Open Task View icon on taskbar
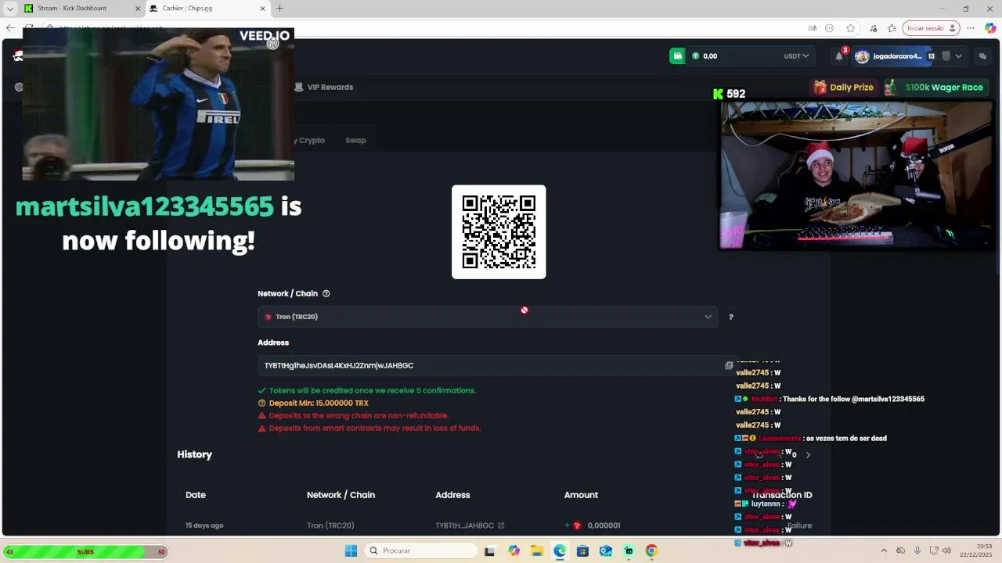Image resolution: width=1002 pixels, height=563 pixels. pyautogui.click(x=489, y=550)
